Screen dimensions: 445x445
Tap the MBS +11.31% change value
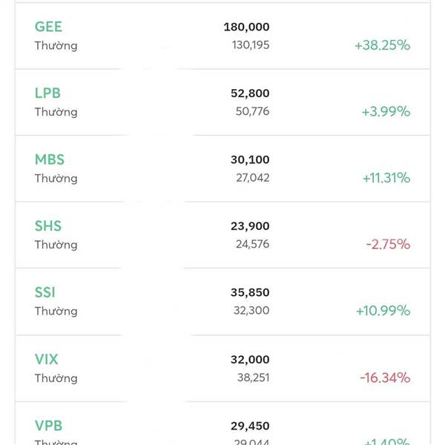tap(386, 178)
